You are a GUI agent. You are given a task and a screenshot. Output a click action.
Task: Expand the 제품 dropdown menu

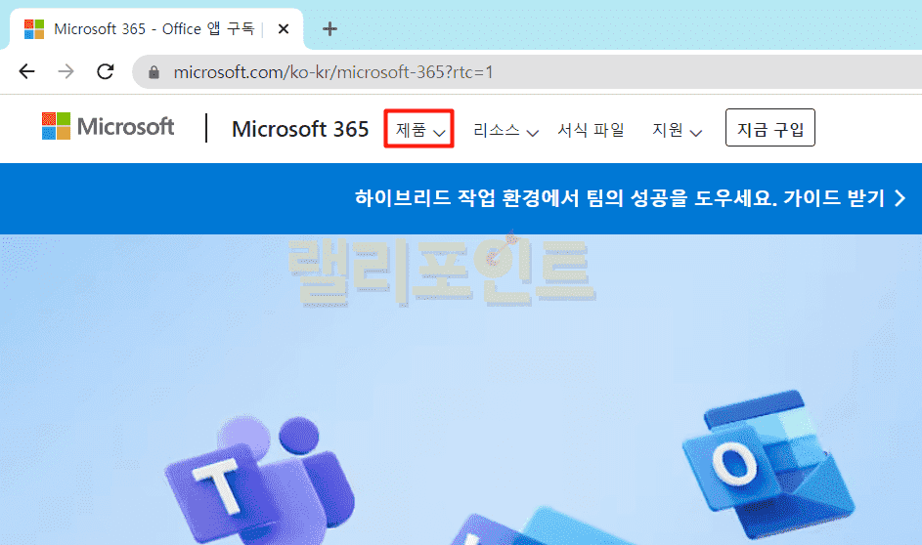click(419, 130)
